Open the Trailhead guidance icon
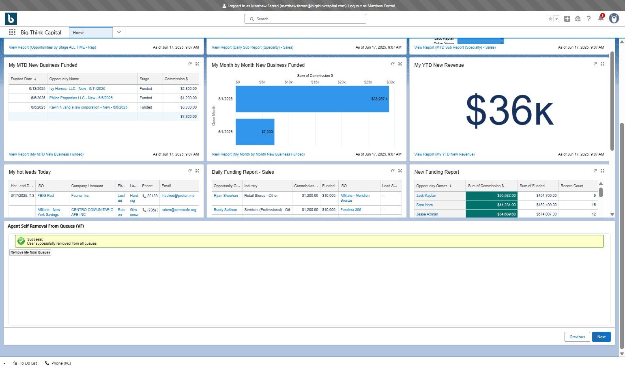The height and width of the screenshot is (369, 625). point(578,19)
